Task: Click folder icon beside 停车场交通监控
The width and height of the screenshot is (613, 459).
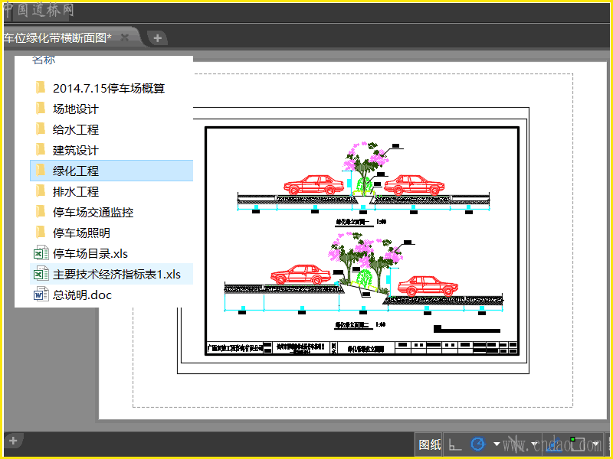Action: [41, 212]
